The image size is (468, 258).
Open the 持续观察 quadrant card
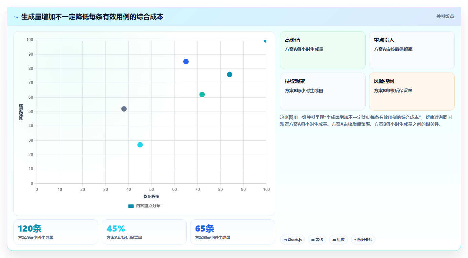click(323, 92)
